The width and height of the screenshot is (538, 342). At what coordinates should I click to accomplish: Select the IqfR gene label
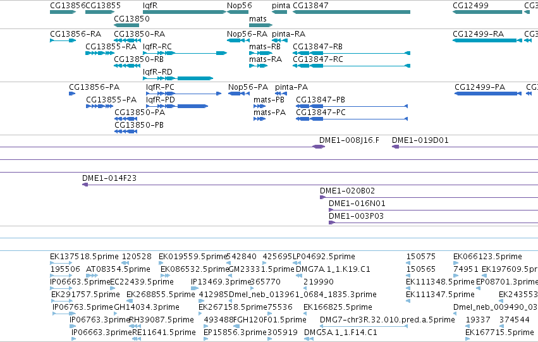(x=150, y=6)
